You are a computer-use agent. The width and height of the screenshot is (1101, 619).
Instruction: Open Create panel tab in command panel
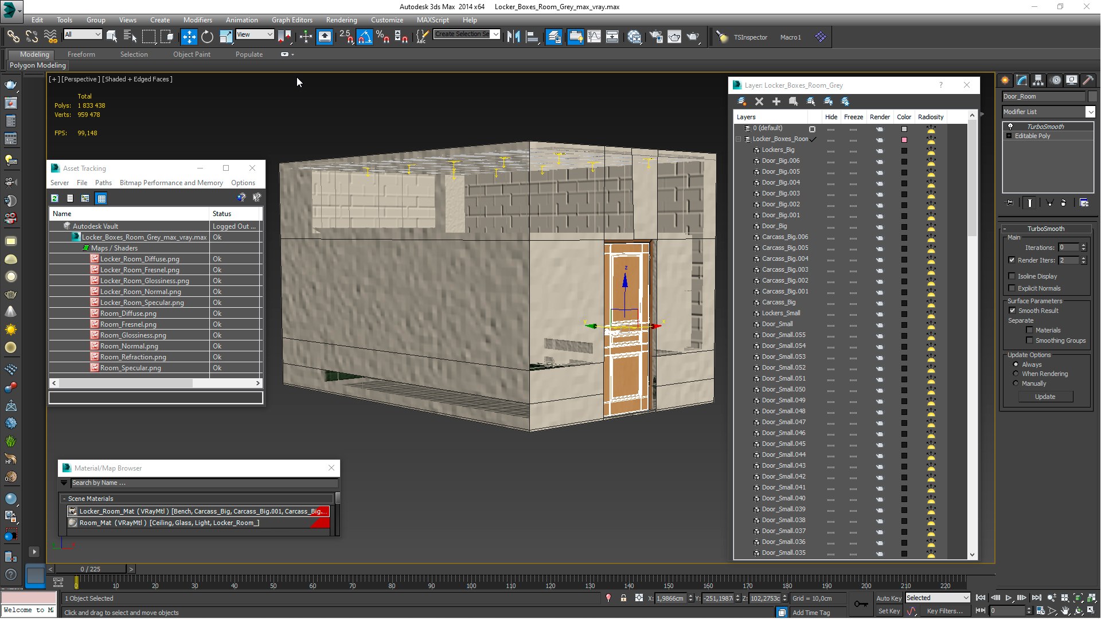(1005, 80)
